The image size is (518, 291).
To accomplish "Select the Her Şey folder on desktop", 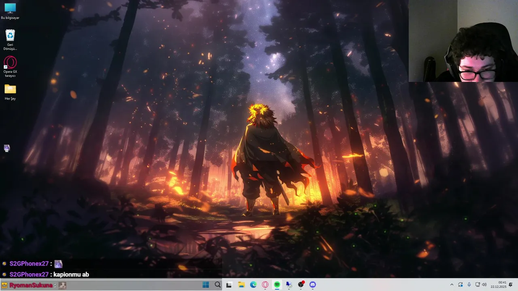I will [10, 92].
